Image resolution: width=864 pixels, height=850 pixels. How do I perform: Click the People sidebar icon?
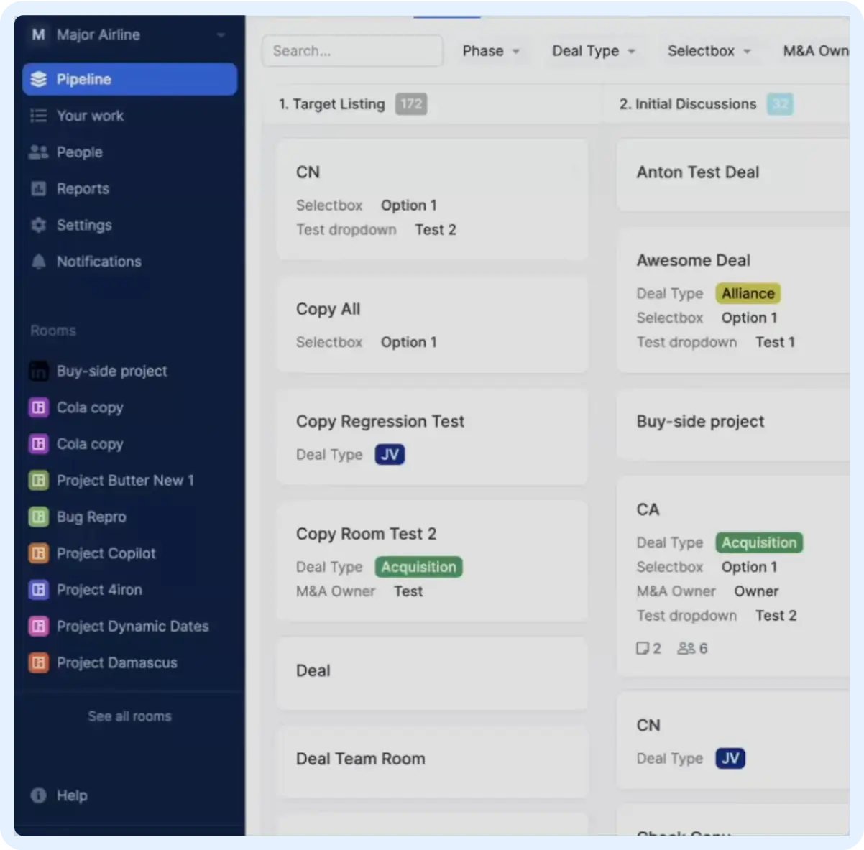(x=38, y=152)
